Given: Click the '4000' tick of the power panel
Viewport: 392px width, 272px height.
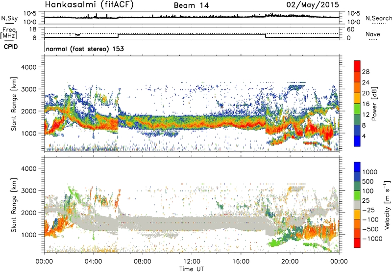Looking at the screenshot, I should tap(28, 67).
